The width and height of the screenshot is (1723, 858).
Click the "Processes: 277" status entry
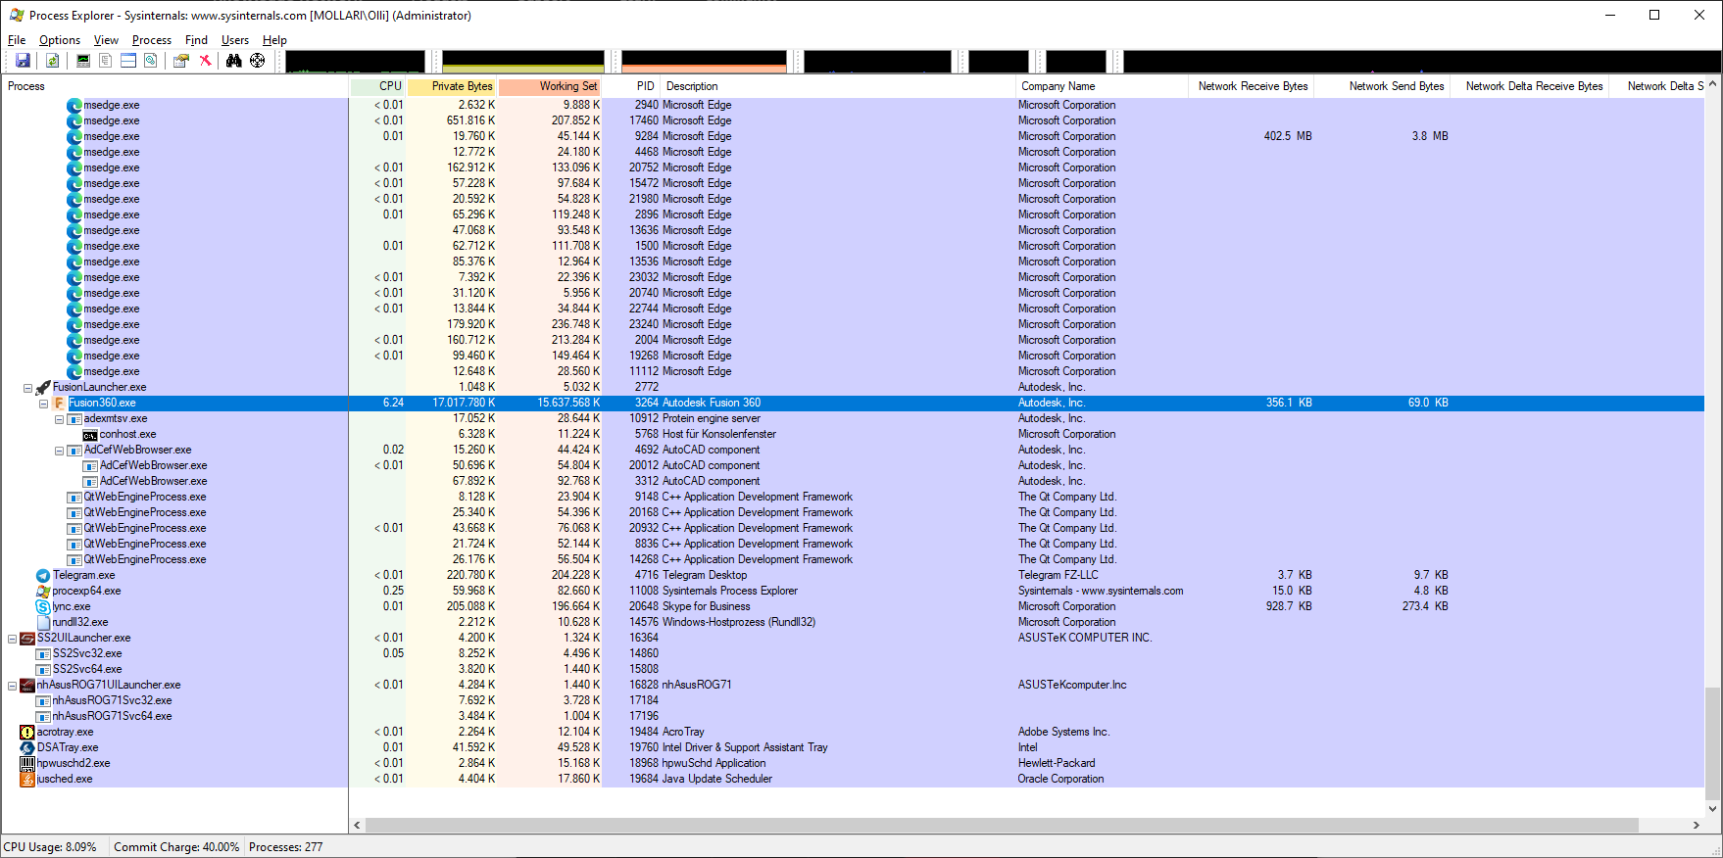(286, 847)
